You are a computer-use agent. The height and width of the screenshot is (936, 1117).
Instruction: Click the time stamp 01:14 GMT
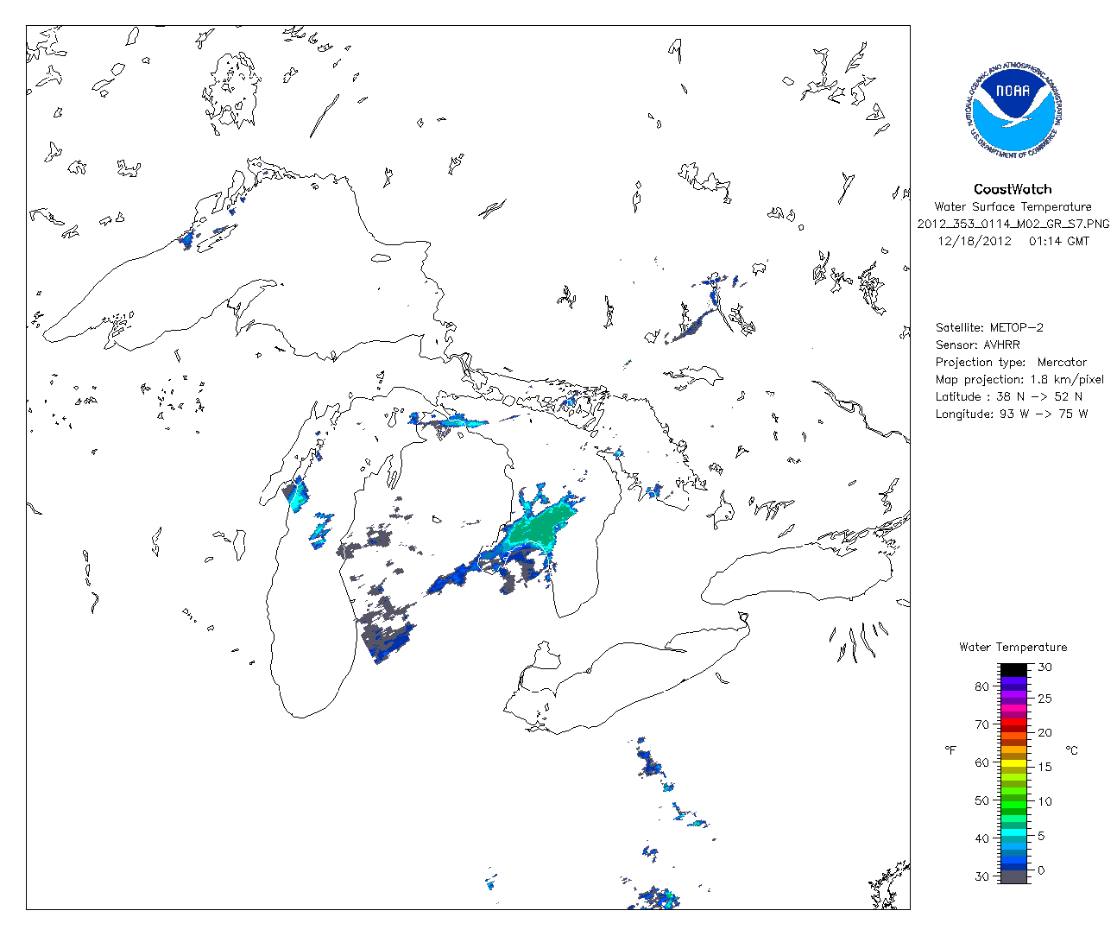click(1059, 242)
